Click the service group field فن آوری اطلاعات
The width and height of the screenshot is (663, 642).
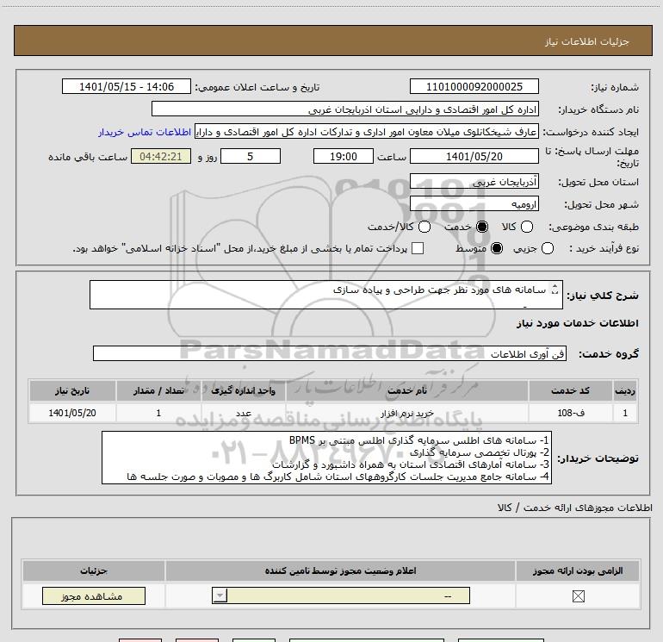pyautogui.click(x=330, y=353)
